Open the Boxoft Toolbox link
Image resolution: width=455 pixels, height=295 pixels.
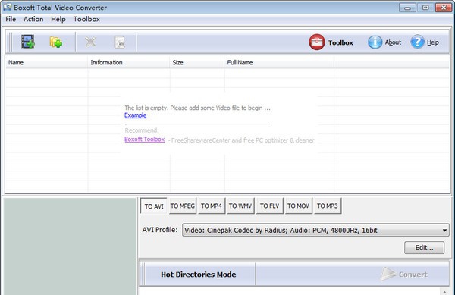click(145, 140)
